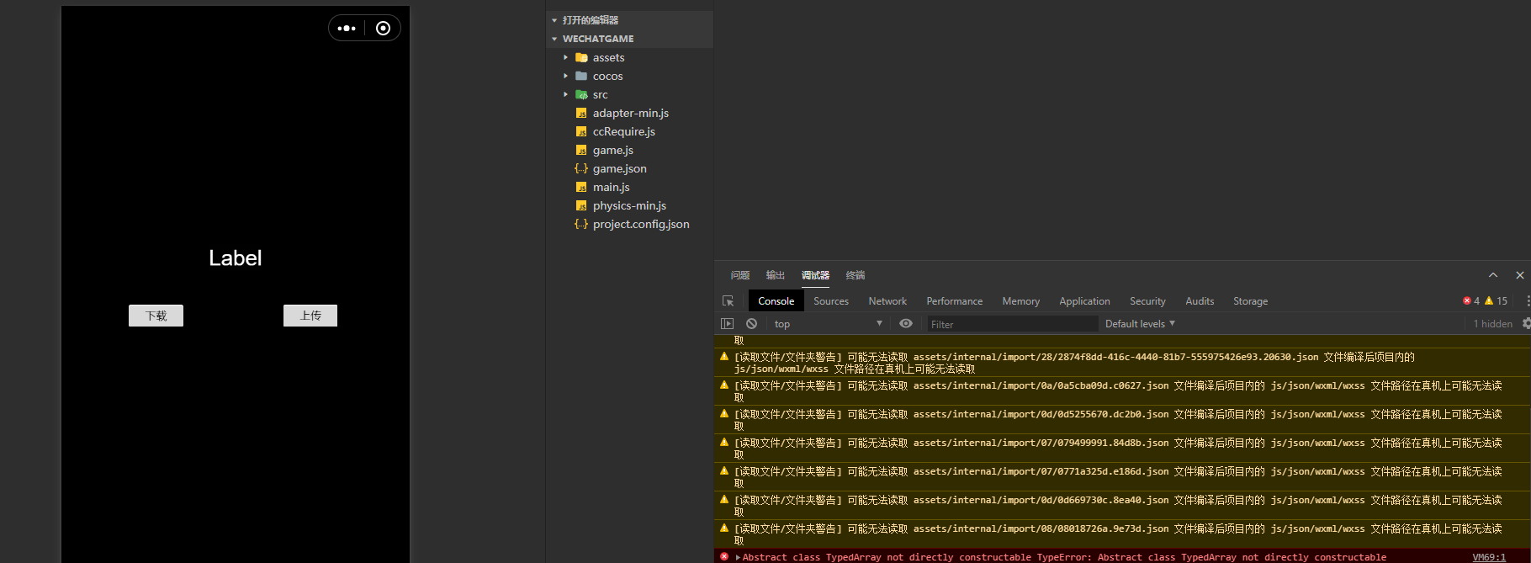Toggle the live expression eye icon
Image resolution: width=1531 pixels, height=563 pixels.
pyautogui.click(x=905, y=323)
